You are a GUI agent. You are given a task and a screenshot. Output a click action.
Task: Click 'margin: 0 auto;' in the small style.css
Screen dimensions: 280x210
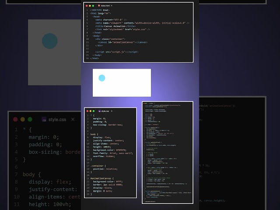click(103, 191)
